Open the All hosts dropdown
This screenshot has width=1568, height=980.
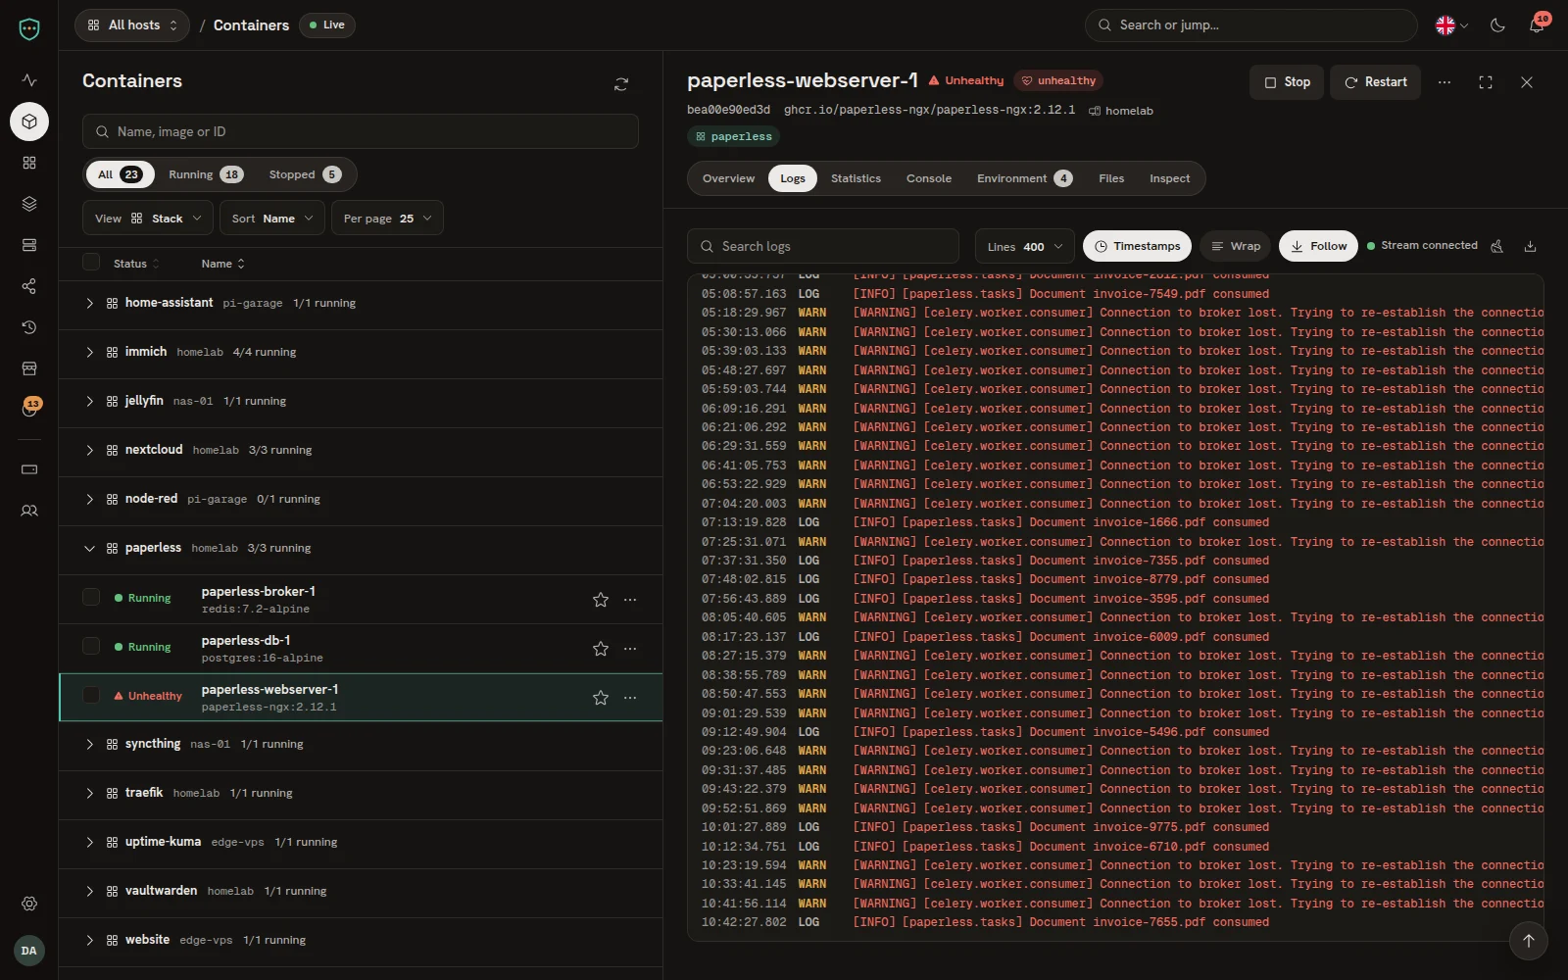[x=132, y=25]
